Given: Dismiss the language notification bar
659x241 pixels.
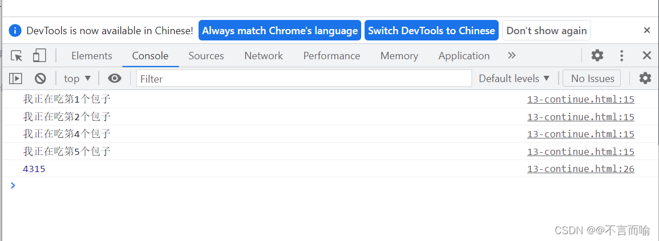Looking at the screenshot, I should click(646, 31).
